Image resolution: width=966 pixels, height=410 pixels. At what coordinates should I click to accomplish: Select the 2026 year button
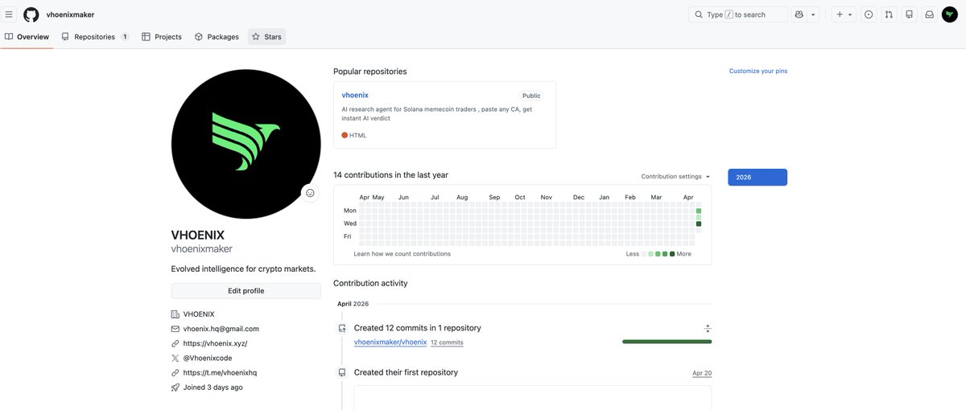pyautogui.click(x=758, y=177)
